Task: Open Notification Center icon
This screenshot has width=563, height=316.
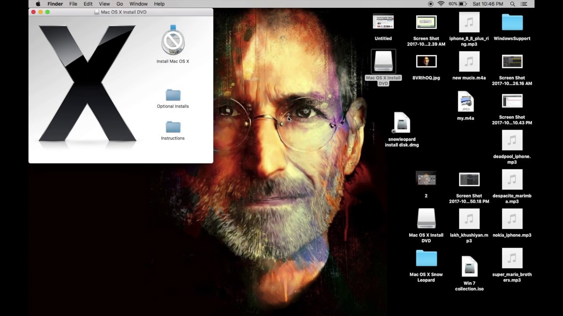Action: (524, 4)
